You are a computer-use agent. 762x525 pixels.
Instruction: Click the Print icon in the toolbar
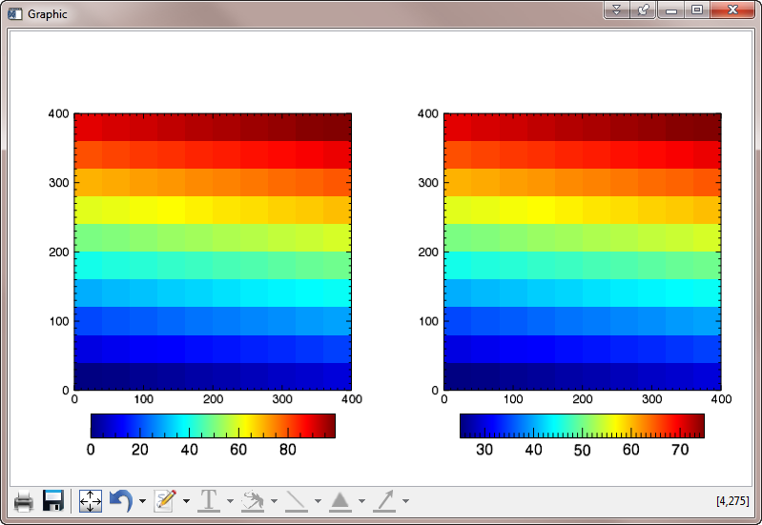pyautogui.click(x=24, y=500)
